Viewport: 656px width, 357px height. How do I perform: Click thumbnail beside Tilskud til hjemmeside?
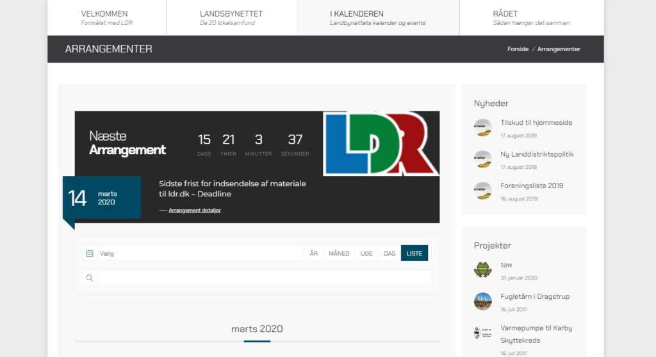point(483,128)
